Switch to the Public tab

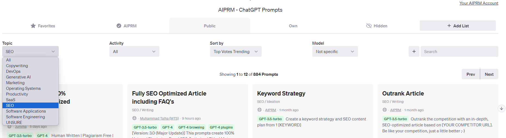pos(209,26)
